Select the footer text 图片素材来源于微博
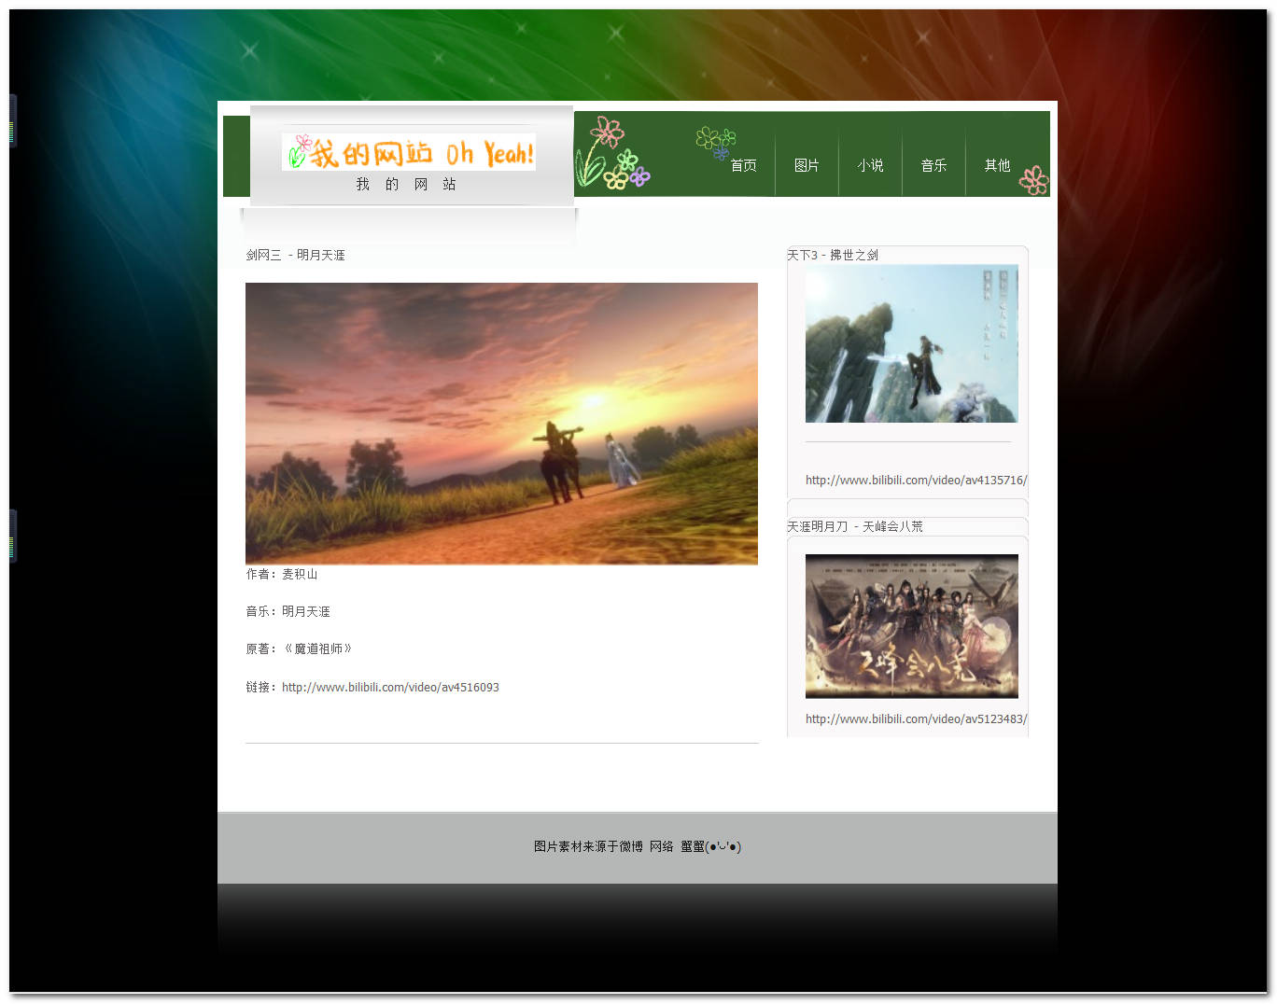 point(588,846)
